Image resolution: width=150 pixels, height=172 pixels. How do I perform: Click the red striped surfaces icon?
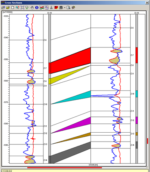(x=56, y=8)
